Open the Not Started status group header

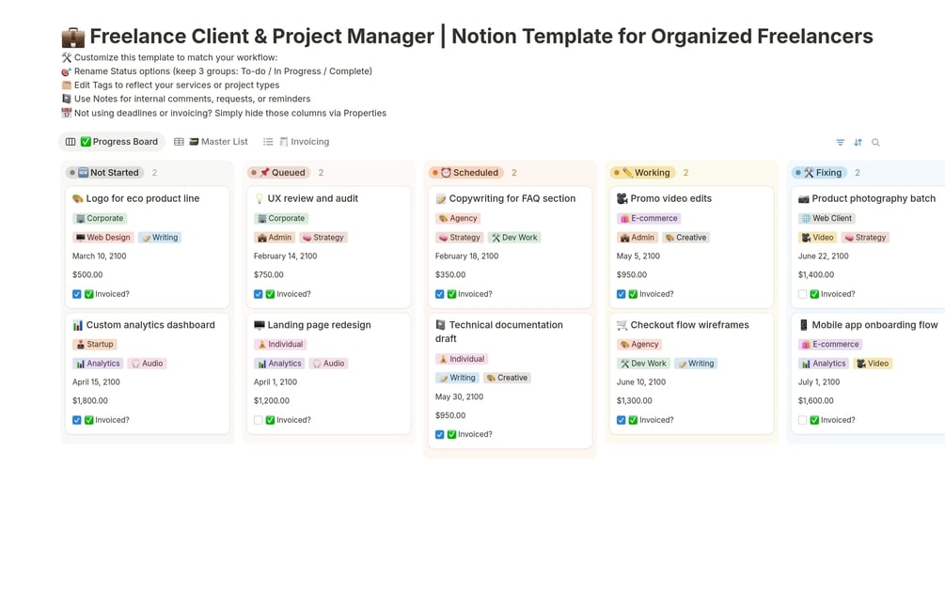105,173
